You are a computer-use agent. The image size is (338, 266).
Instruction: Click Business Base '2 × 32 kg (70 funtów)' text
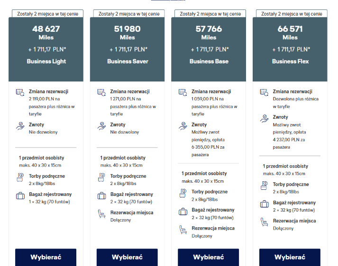click(x=212, y=218)
